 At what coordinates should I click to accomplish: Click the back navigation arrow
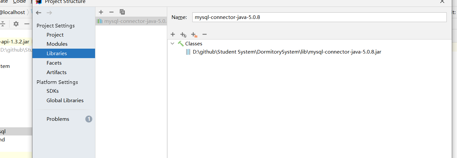(x=39, y=12)
